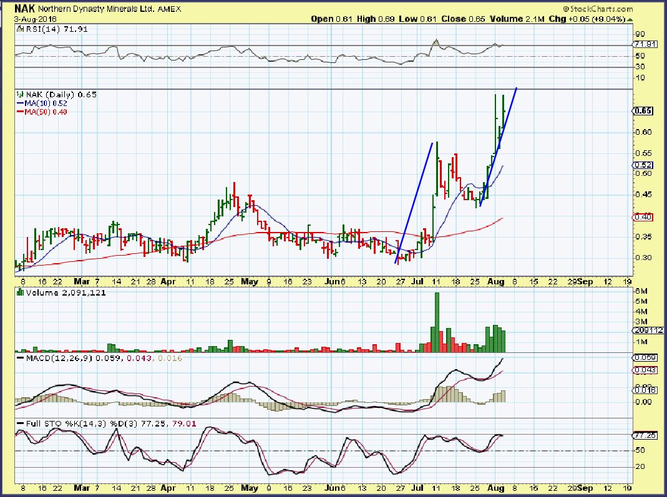
Task: Click the Volume legend bar icon
Action: [20, 292]
